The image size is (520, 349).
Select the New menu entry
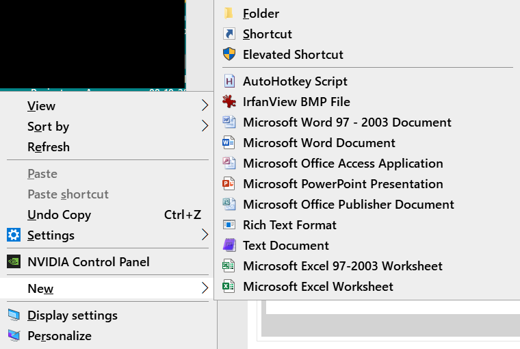(x=106, y=288)
